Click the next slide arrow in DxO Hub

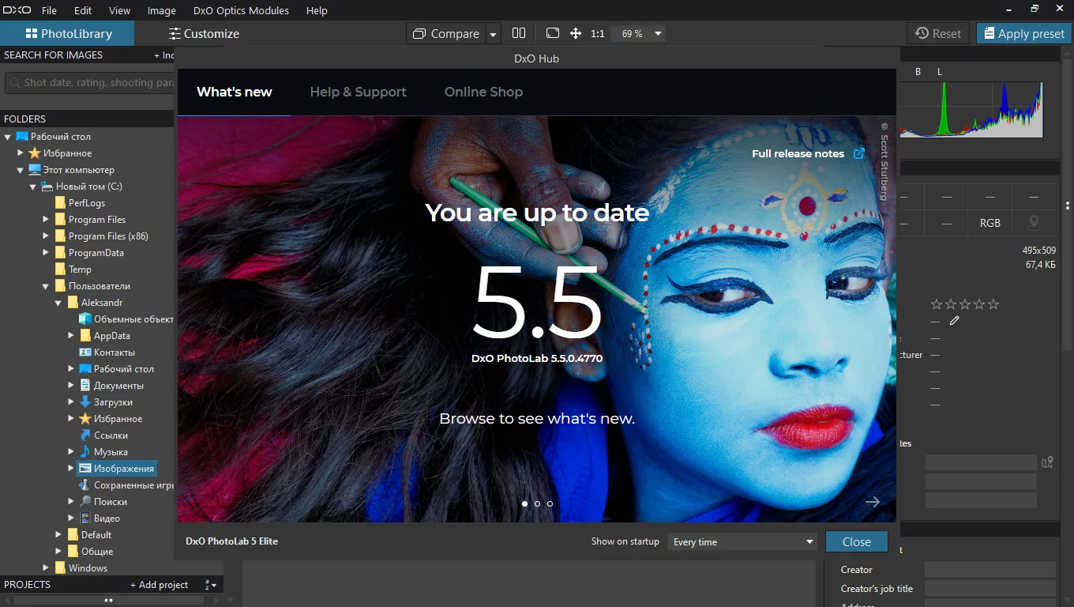coord(873,502)
